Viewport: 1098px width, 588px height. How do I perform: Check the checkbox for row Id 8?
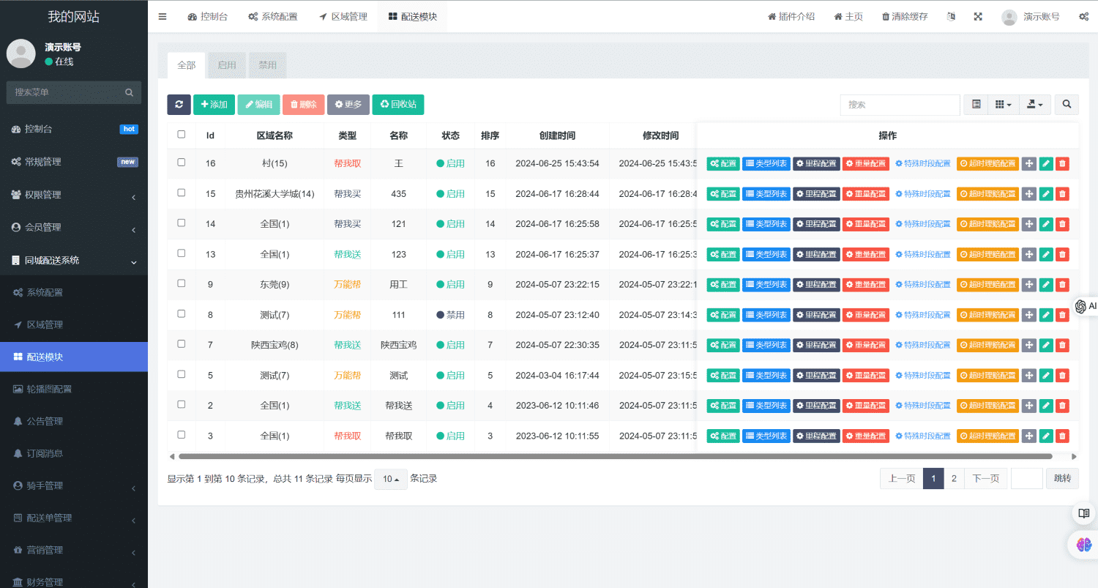(182, 313)
